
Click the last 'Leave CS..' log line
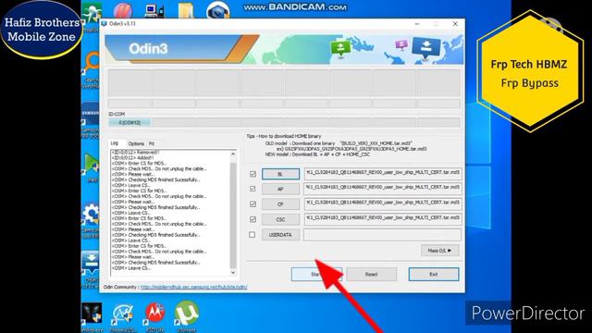[x=131, y=268]
